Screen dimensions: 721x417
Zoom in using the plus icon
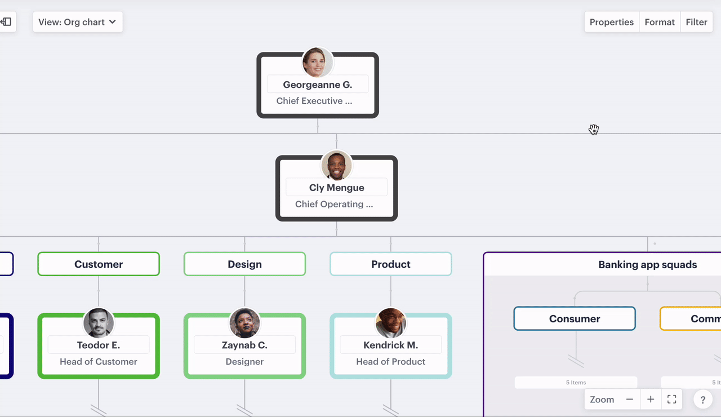tap(651, 399)
